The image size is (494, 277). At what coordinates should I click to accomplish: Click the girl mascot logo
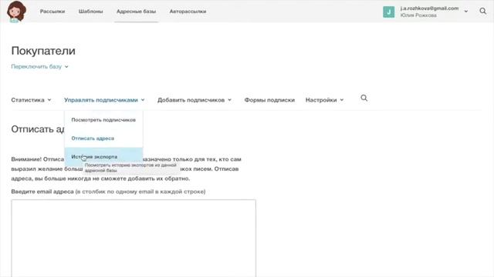tap(16, 12)
